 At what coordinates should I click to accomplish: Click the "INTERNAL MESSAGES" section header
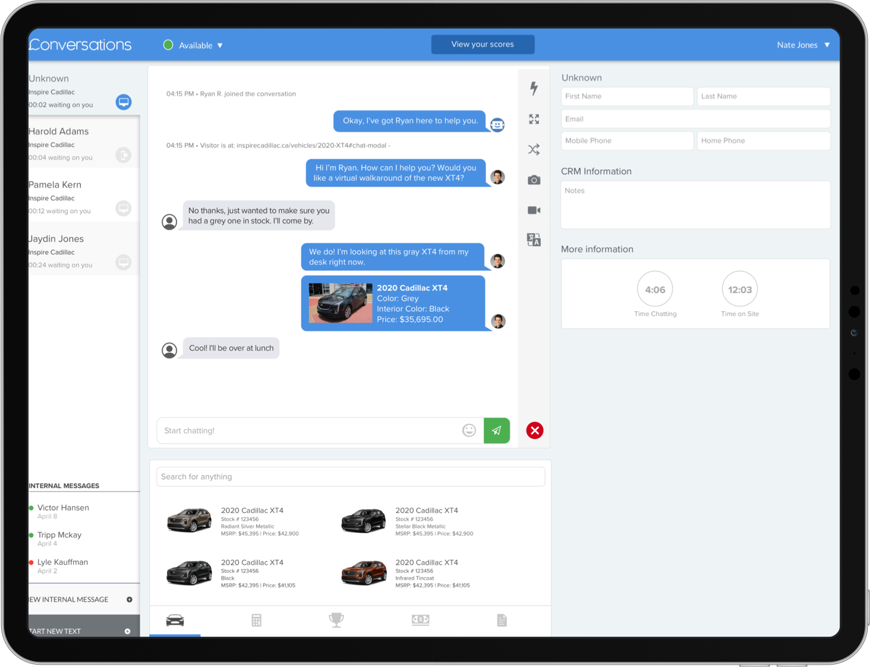64,486
